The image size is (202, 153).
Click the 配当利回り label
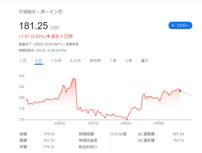[88, 147]
